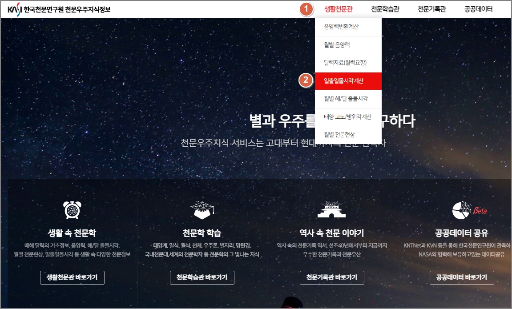
Task: Click the alarm clock icon for 생활 속 천문학
Action: [72, 210]
